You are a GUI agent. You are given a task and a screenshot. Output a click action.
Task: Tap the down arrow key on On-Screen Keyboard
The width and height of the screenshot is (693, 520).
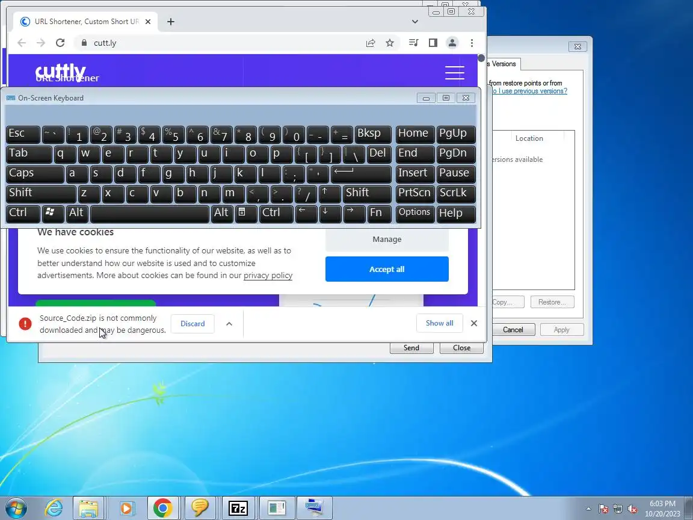pyautogui.click(x=330, y=214)
